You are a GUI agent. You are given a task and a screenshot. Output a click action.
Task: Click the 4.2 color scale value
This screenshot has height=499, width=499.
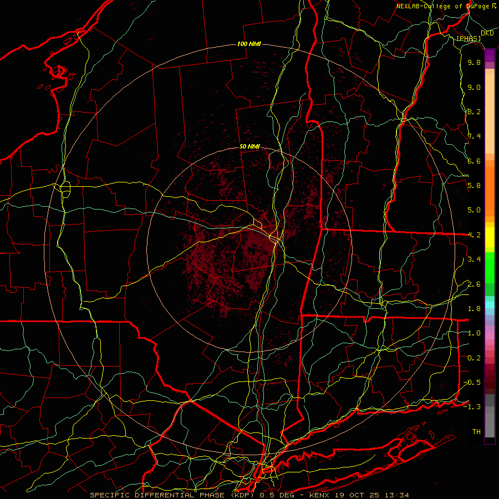click(474, 235)
